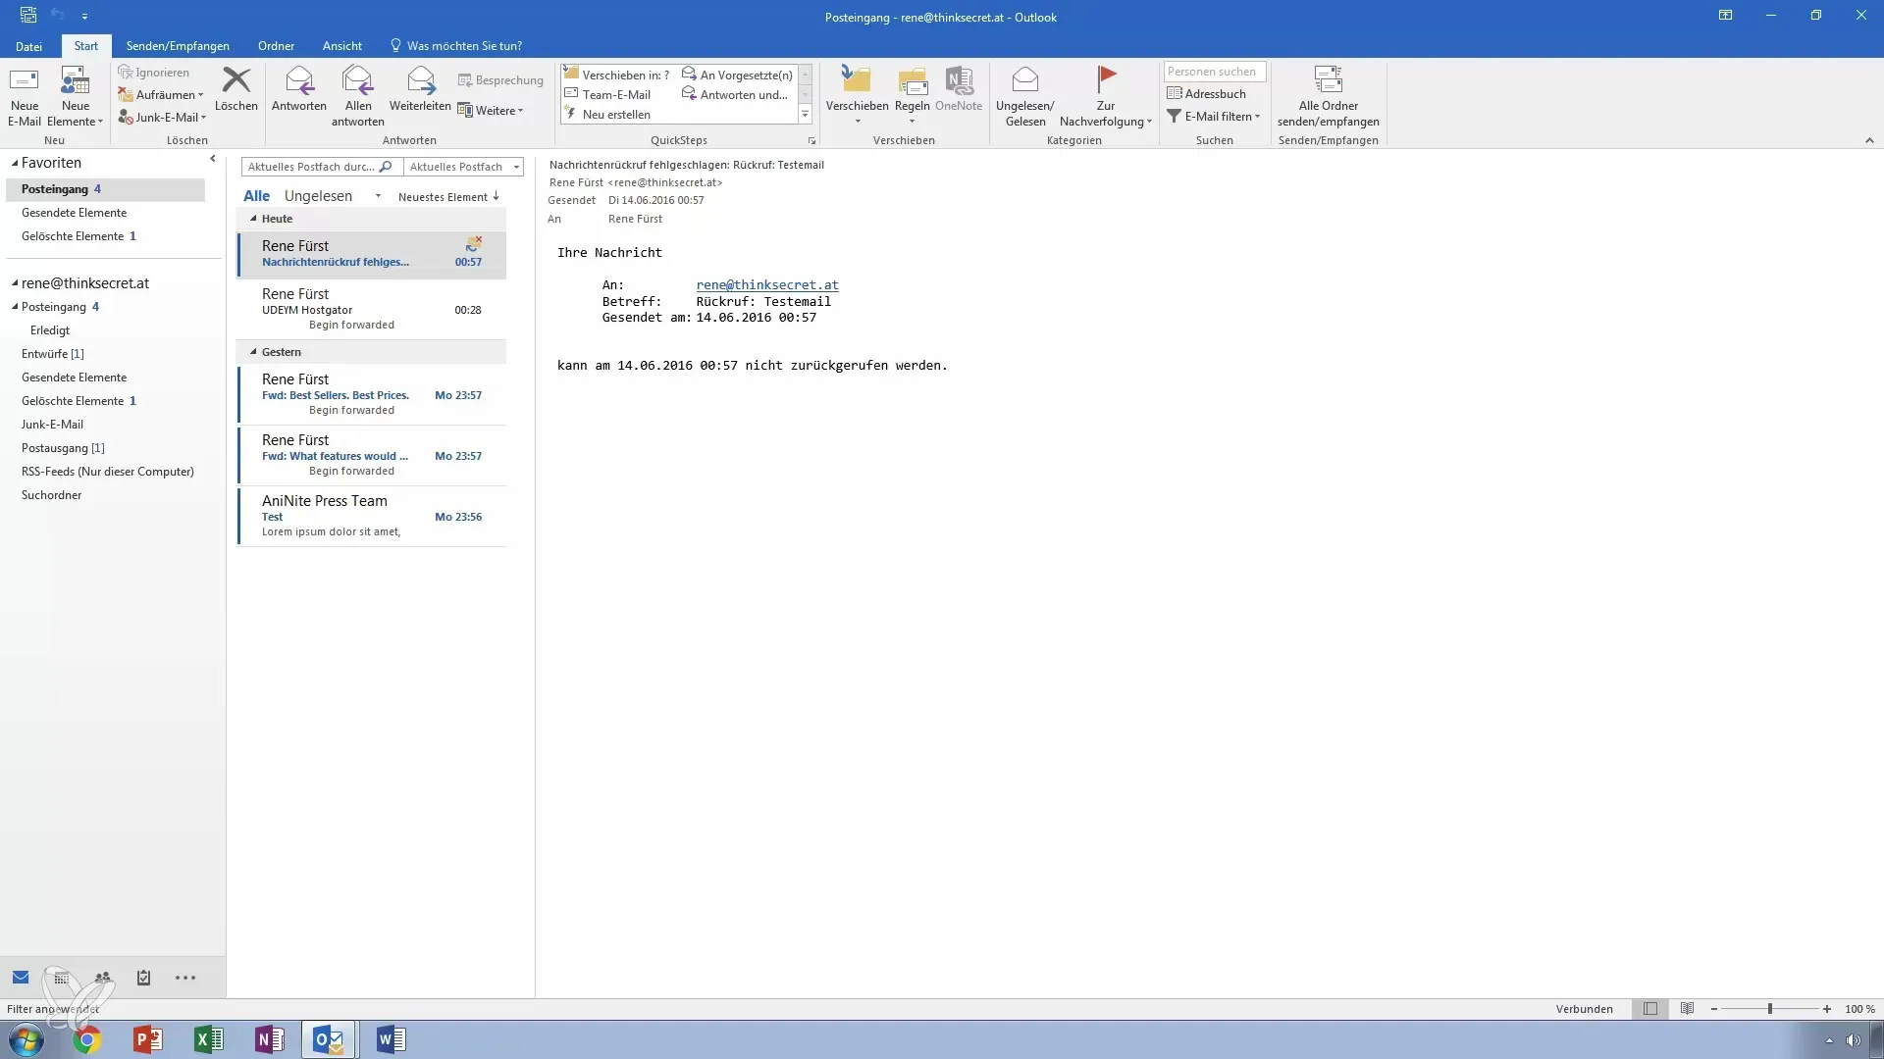The image size is (1884, 1059).
Task: Open the Entwürfe [1] folder
Action: (53, 354)
